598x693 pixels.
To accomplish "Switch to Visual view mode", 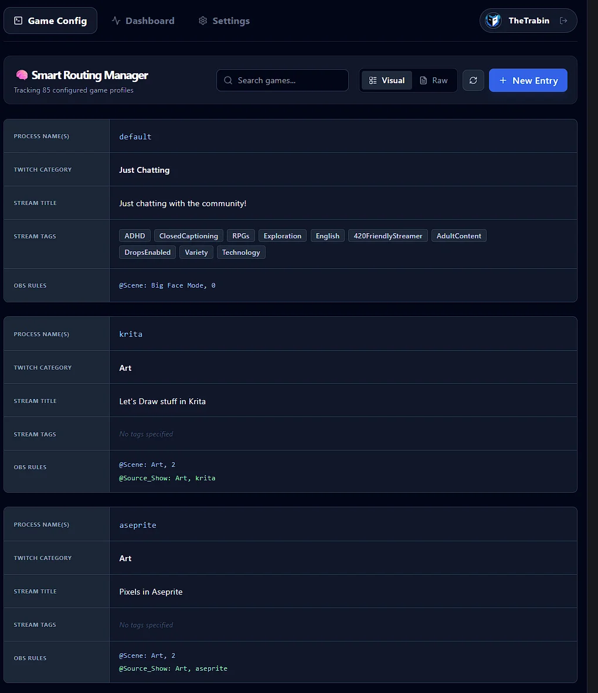I will pos(387,80).
